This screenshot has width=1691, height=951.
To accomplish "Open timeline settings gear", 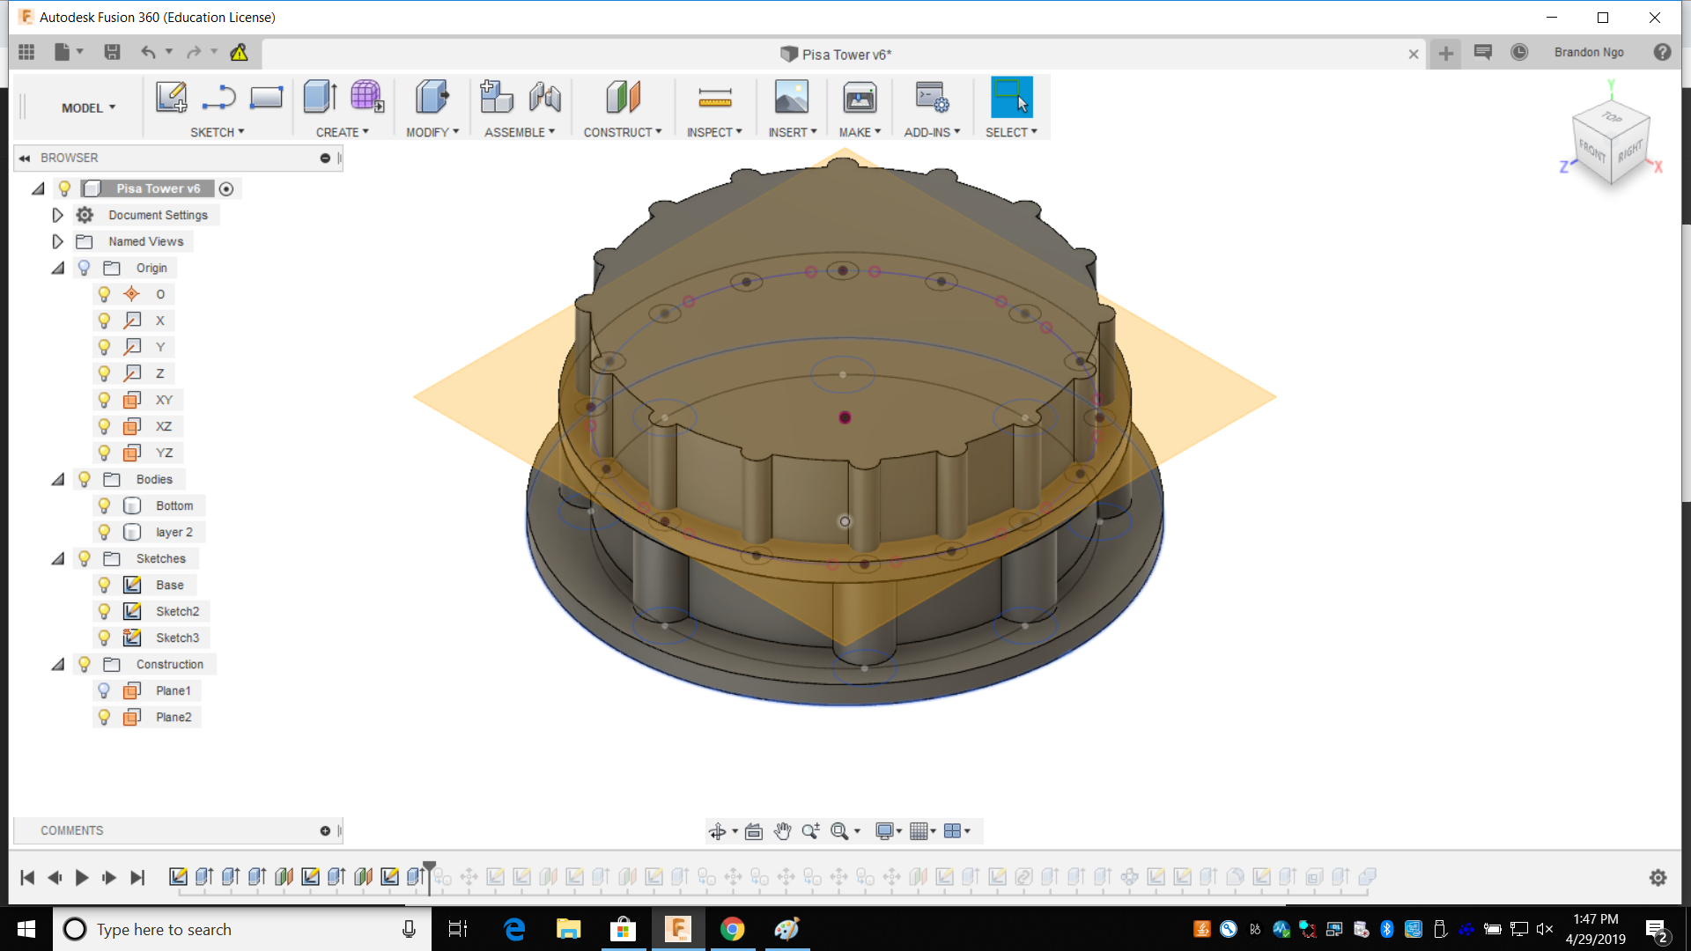I will [1658, 878].
